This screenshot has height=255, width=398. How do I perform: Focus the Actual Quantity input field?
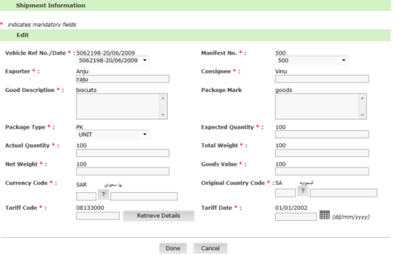pos(123,153)
